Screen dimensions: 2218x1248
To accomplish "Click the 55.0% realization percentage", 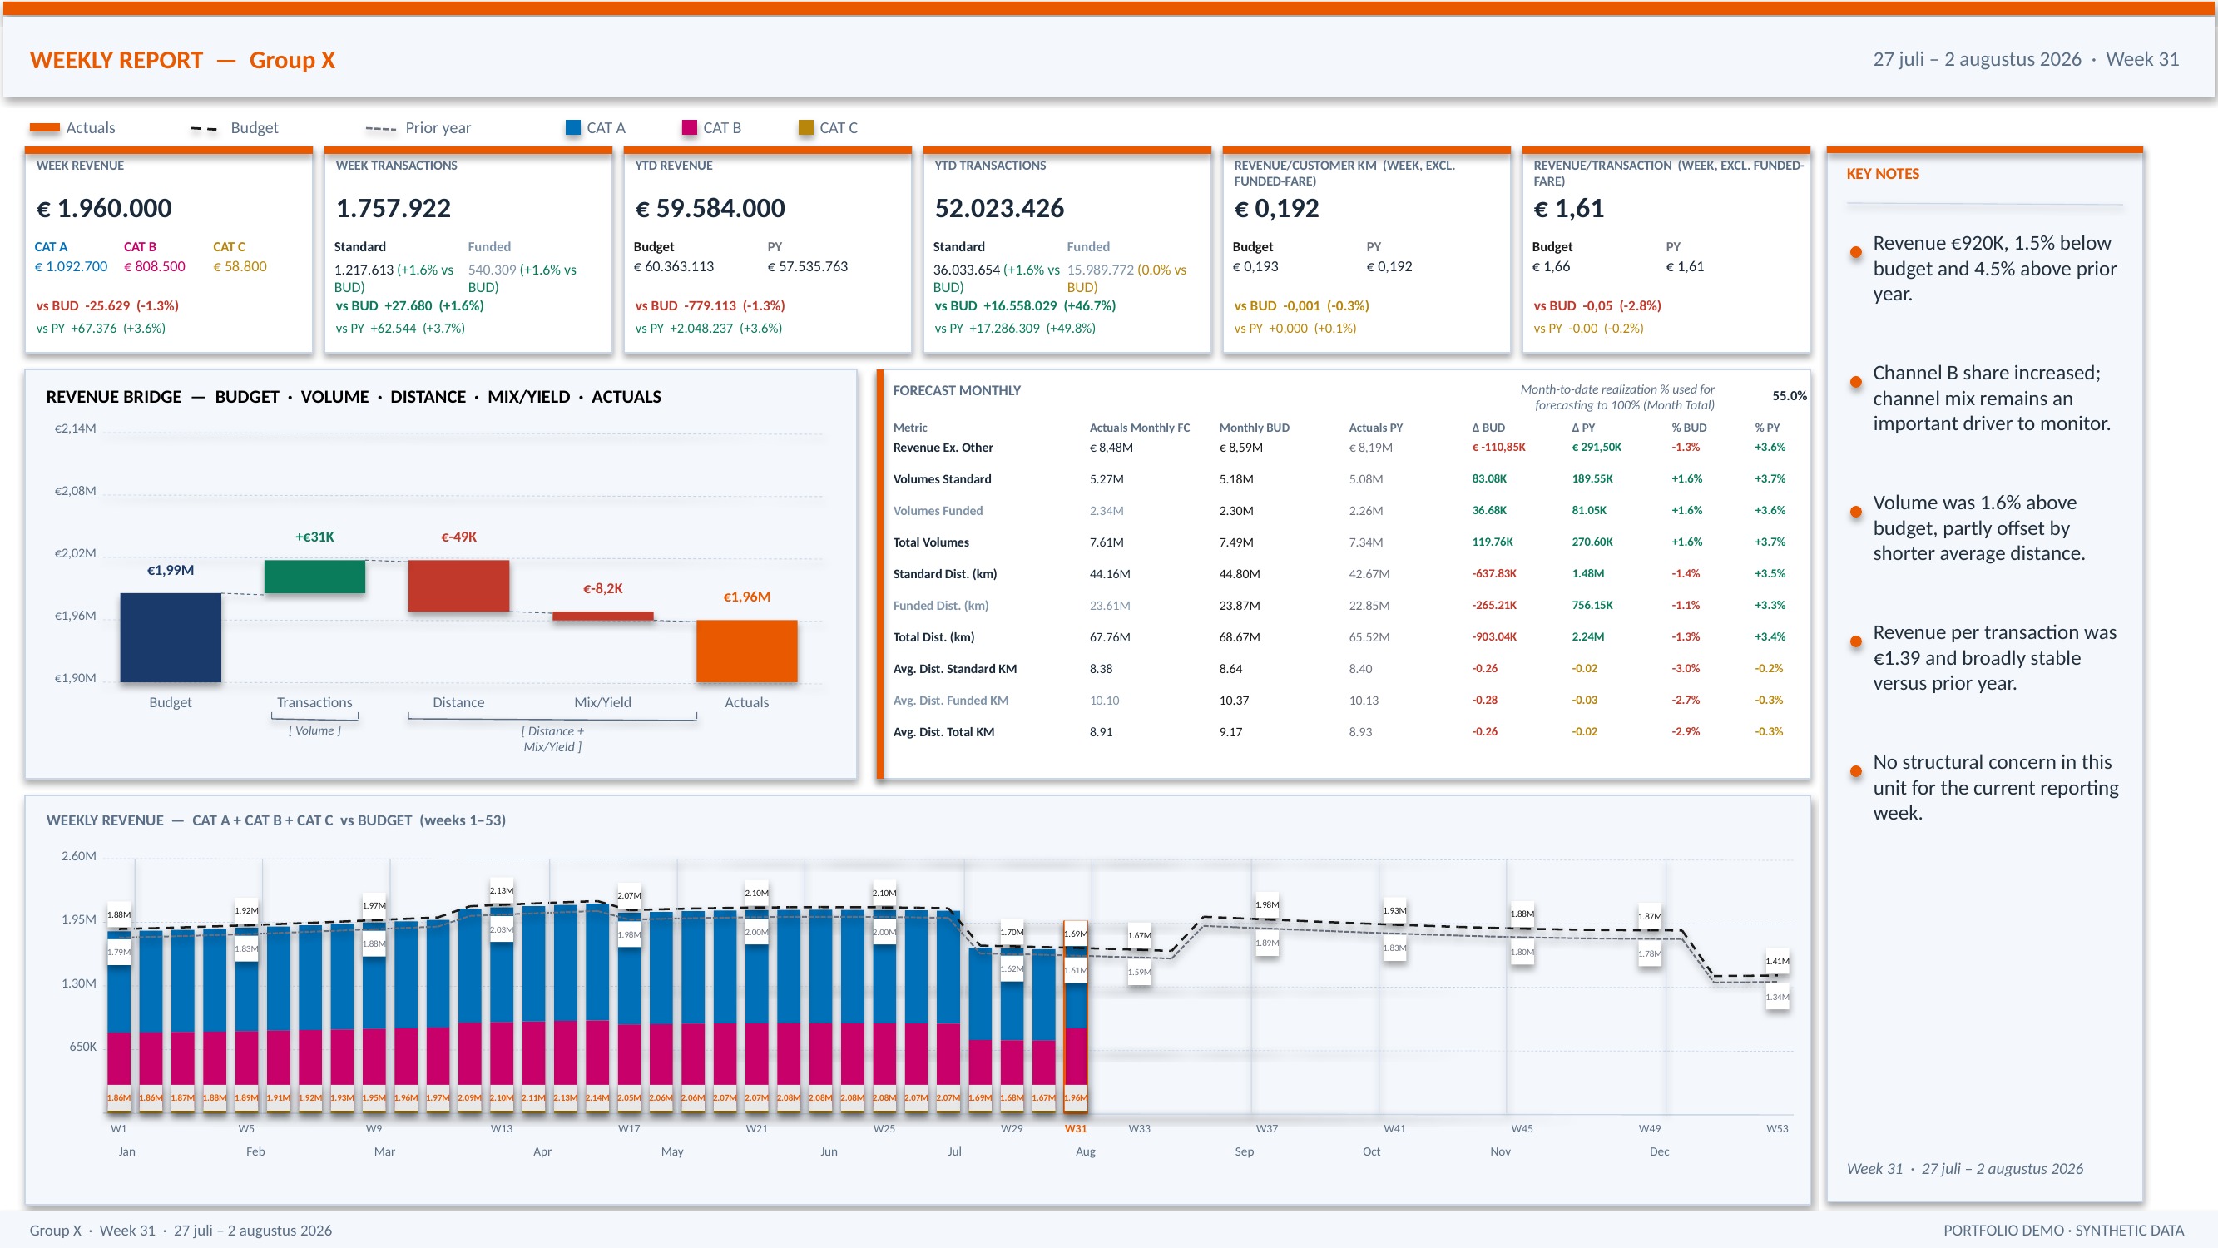I will (x=1790, y=396).
